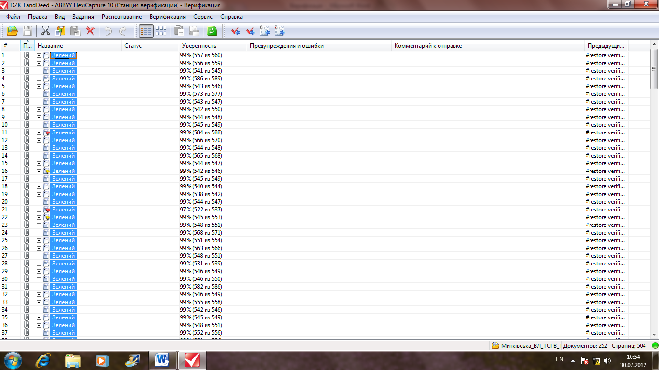Click the scrollbar up arrow
659x370 pixels.
click(654, 45)
